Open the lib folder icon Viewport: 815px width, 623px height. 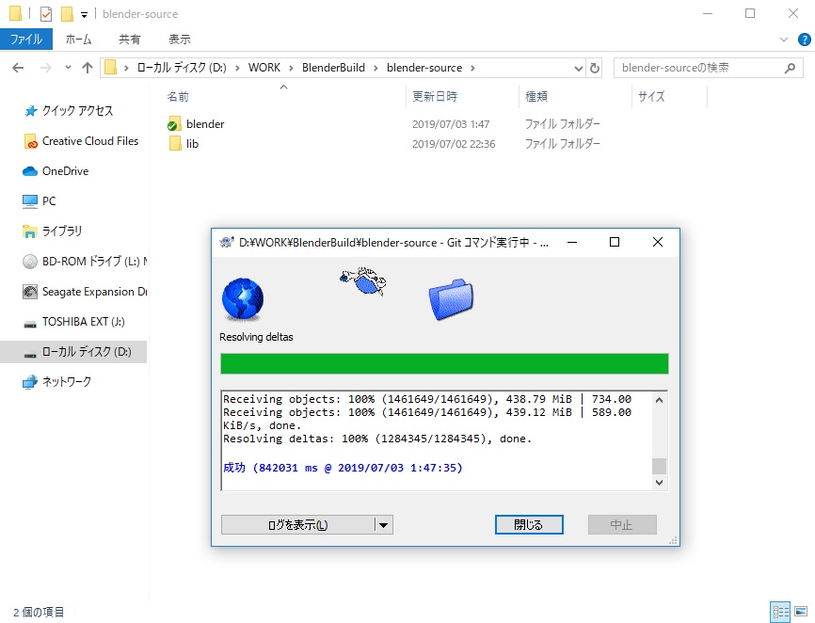coord(175,143)
